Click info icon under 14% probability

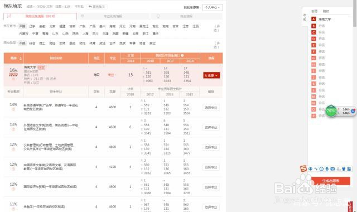coord(13,109)
